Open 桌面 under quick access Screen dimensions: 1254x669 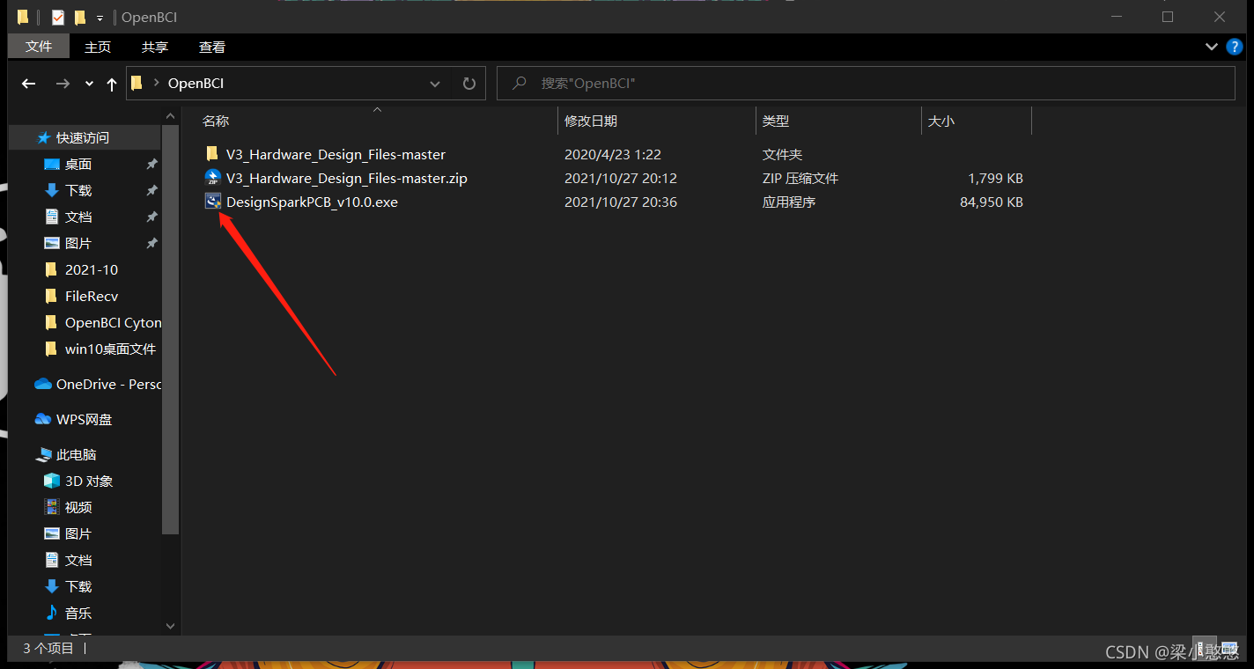pos(78,164)
